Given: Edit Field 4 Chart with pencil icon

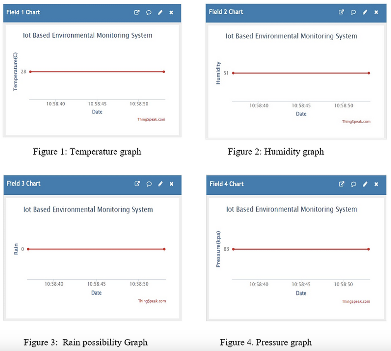Looking at the screenshot, I should click(x=365, y=184).
